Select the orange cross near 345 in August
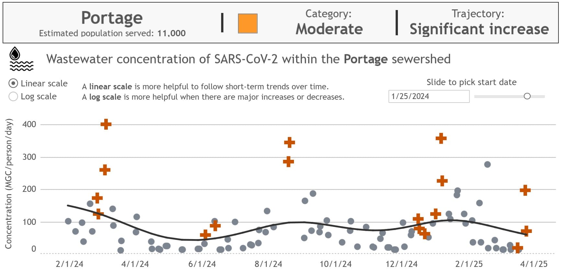This screenshot has width=563, height=275. click(289, 142)
